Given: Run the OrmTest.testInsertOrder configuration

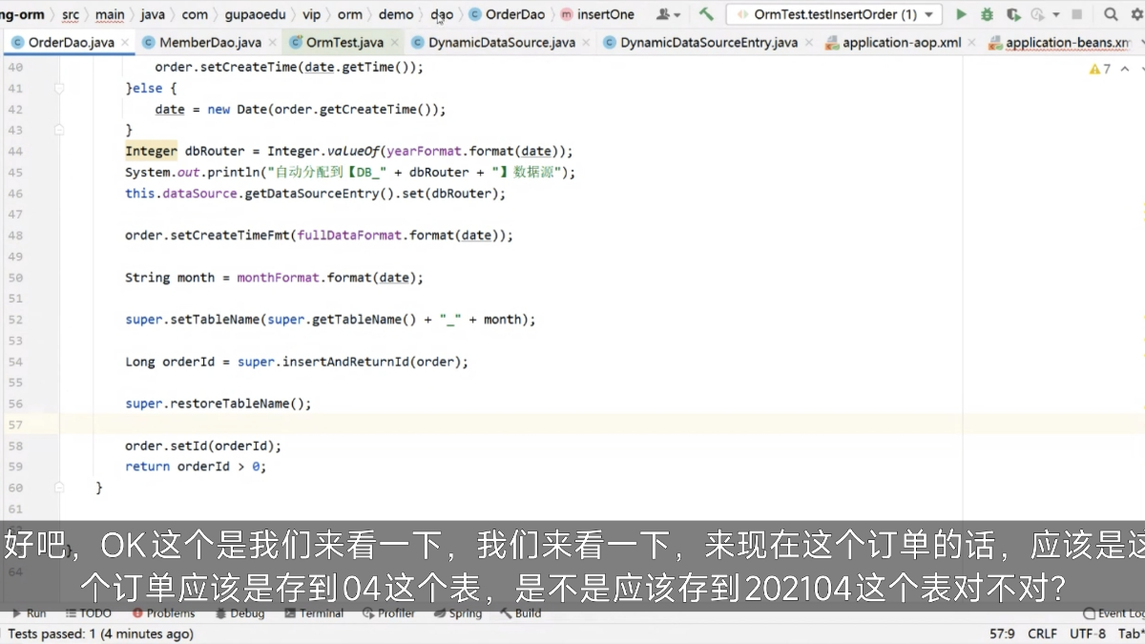Looking at the screenshot, I should coord(961,14).
